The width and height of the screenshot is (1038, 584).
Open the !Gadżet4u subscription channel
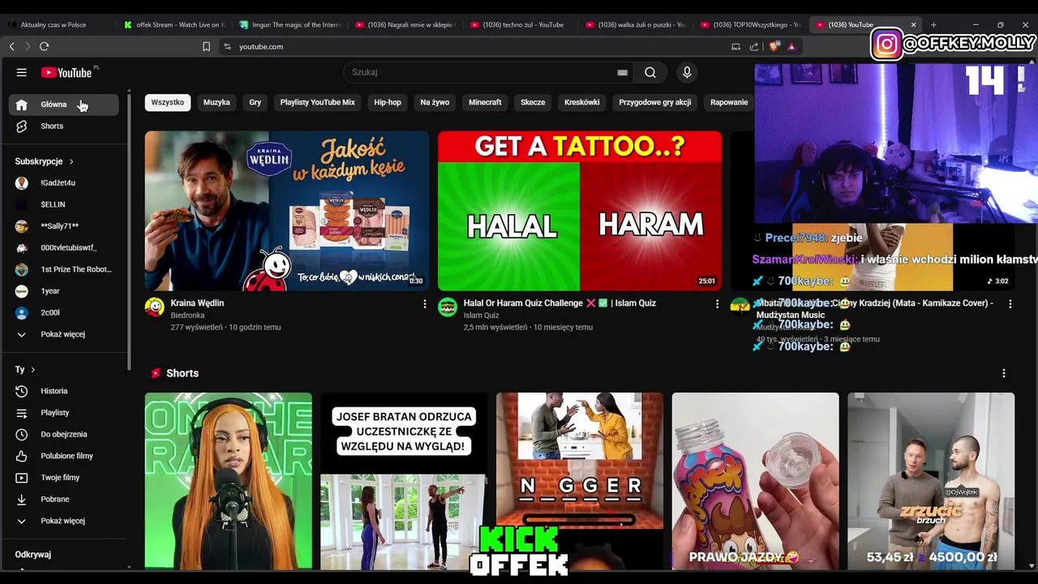pyautogui.click(x=64, y=182)
